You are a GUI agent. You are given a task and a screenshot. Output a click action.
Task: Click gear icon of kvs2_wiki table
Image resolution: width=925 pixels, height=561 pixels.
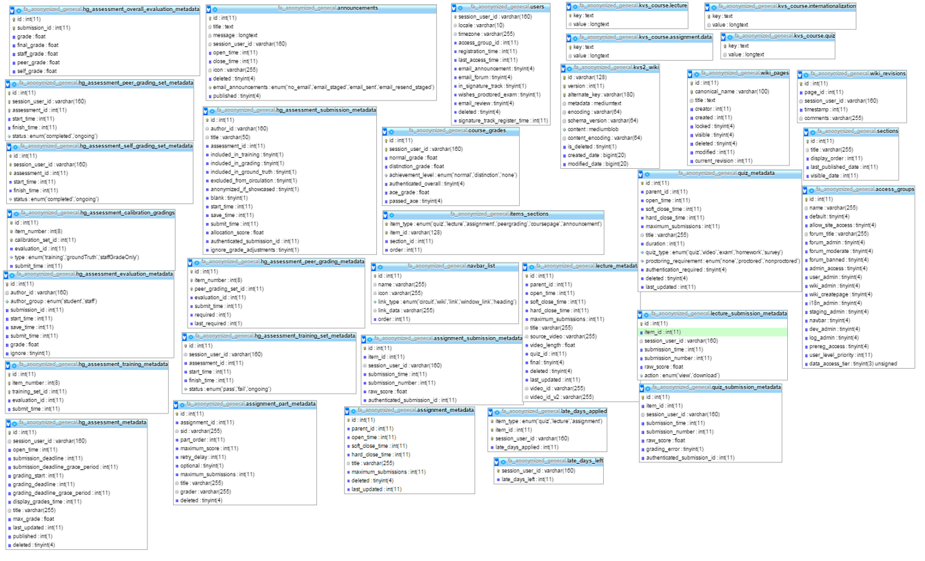569,68
